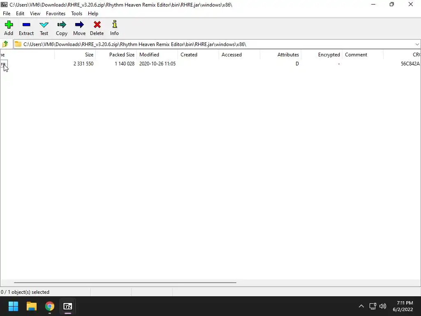The width and height of the screenshot is (421, 316).
Task: Close the 7-Zip window
Action: click(411, 5)
